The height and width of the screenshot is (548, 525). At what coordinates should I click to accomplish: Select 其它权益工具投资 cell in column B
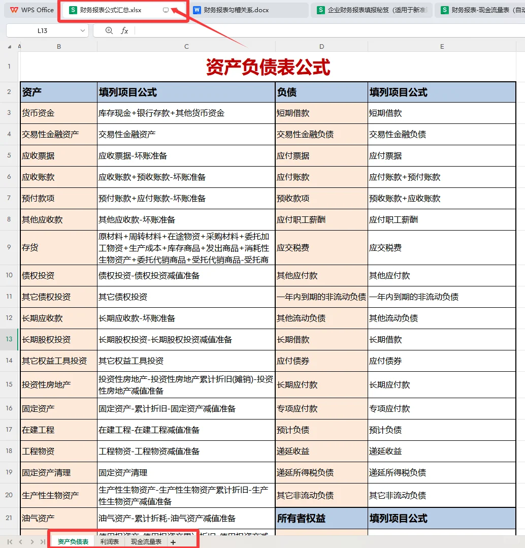(x=59, y=361)
